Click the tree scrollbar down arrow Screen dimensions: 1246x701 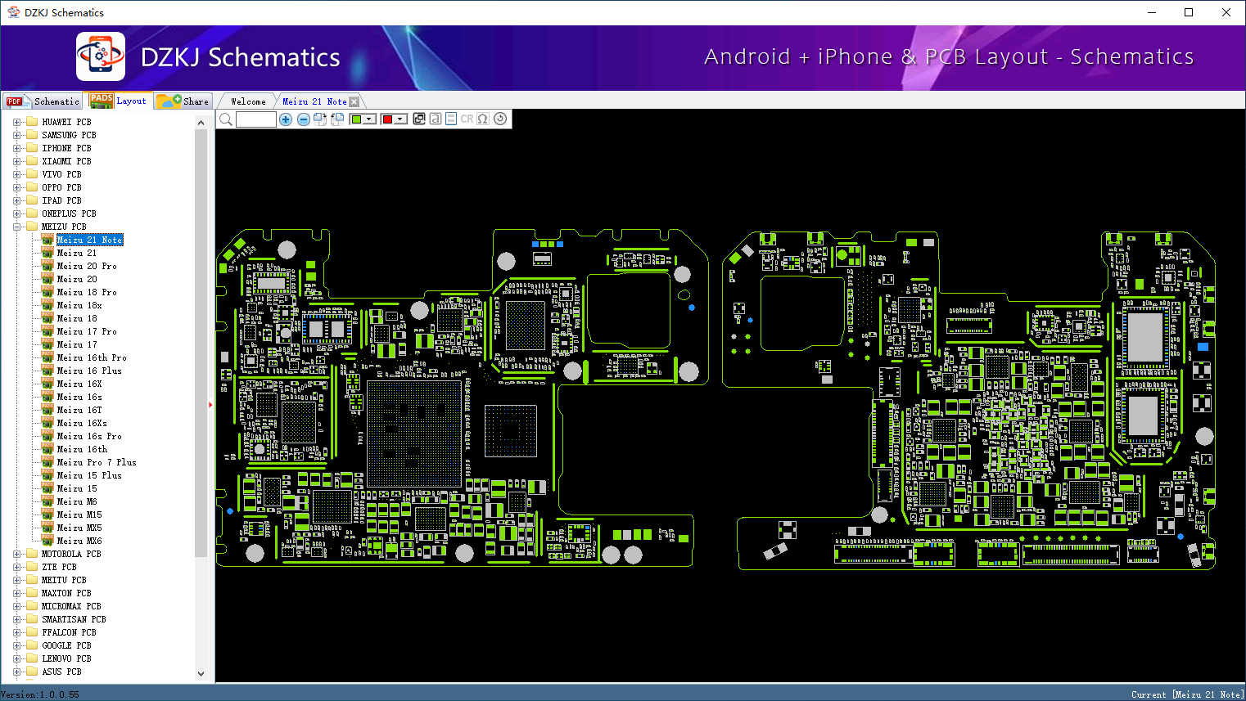(x=201, y=674)
